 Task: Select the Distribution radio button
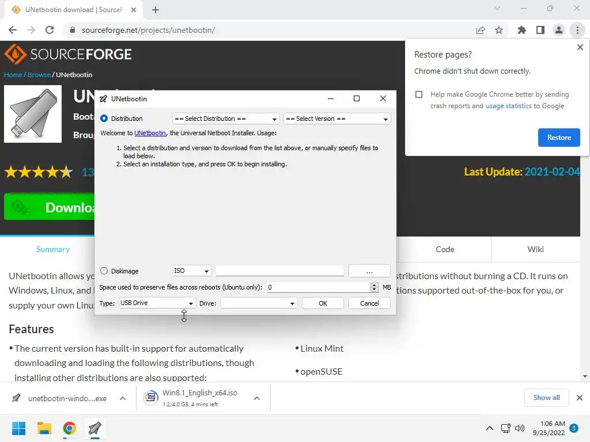tap(104, 119)
